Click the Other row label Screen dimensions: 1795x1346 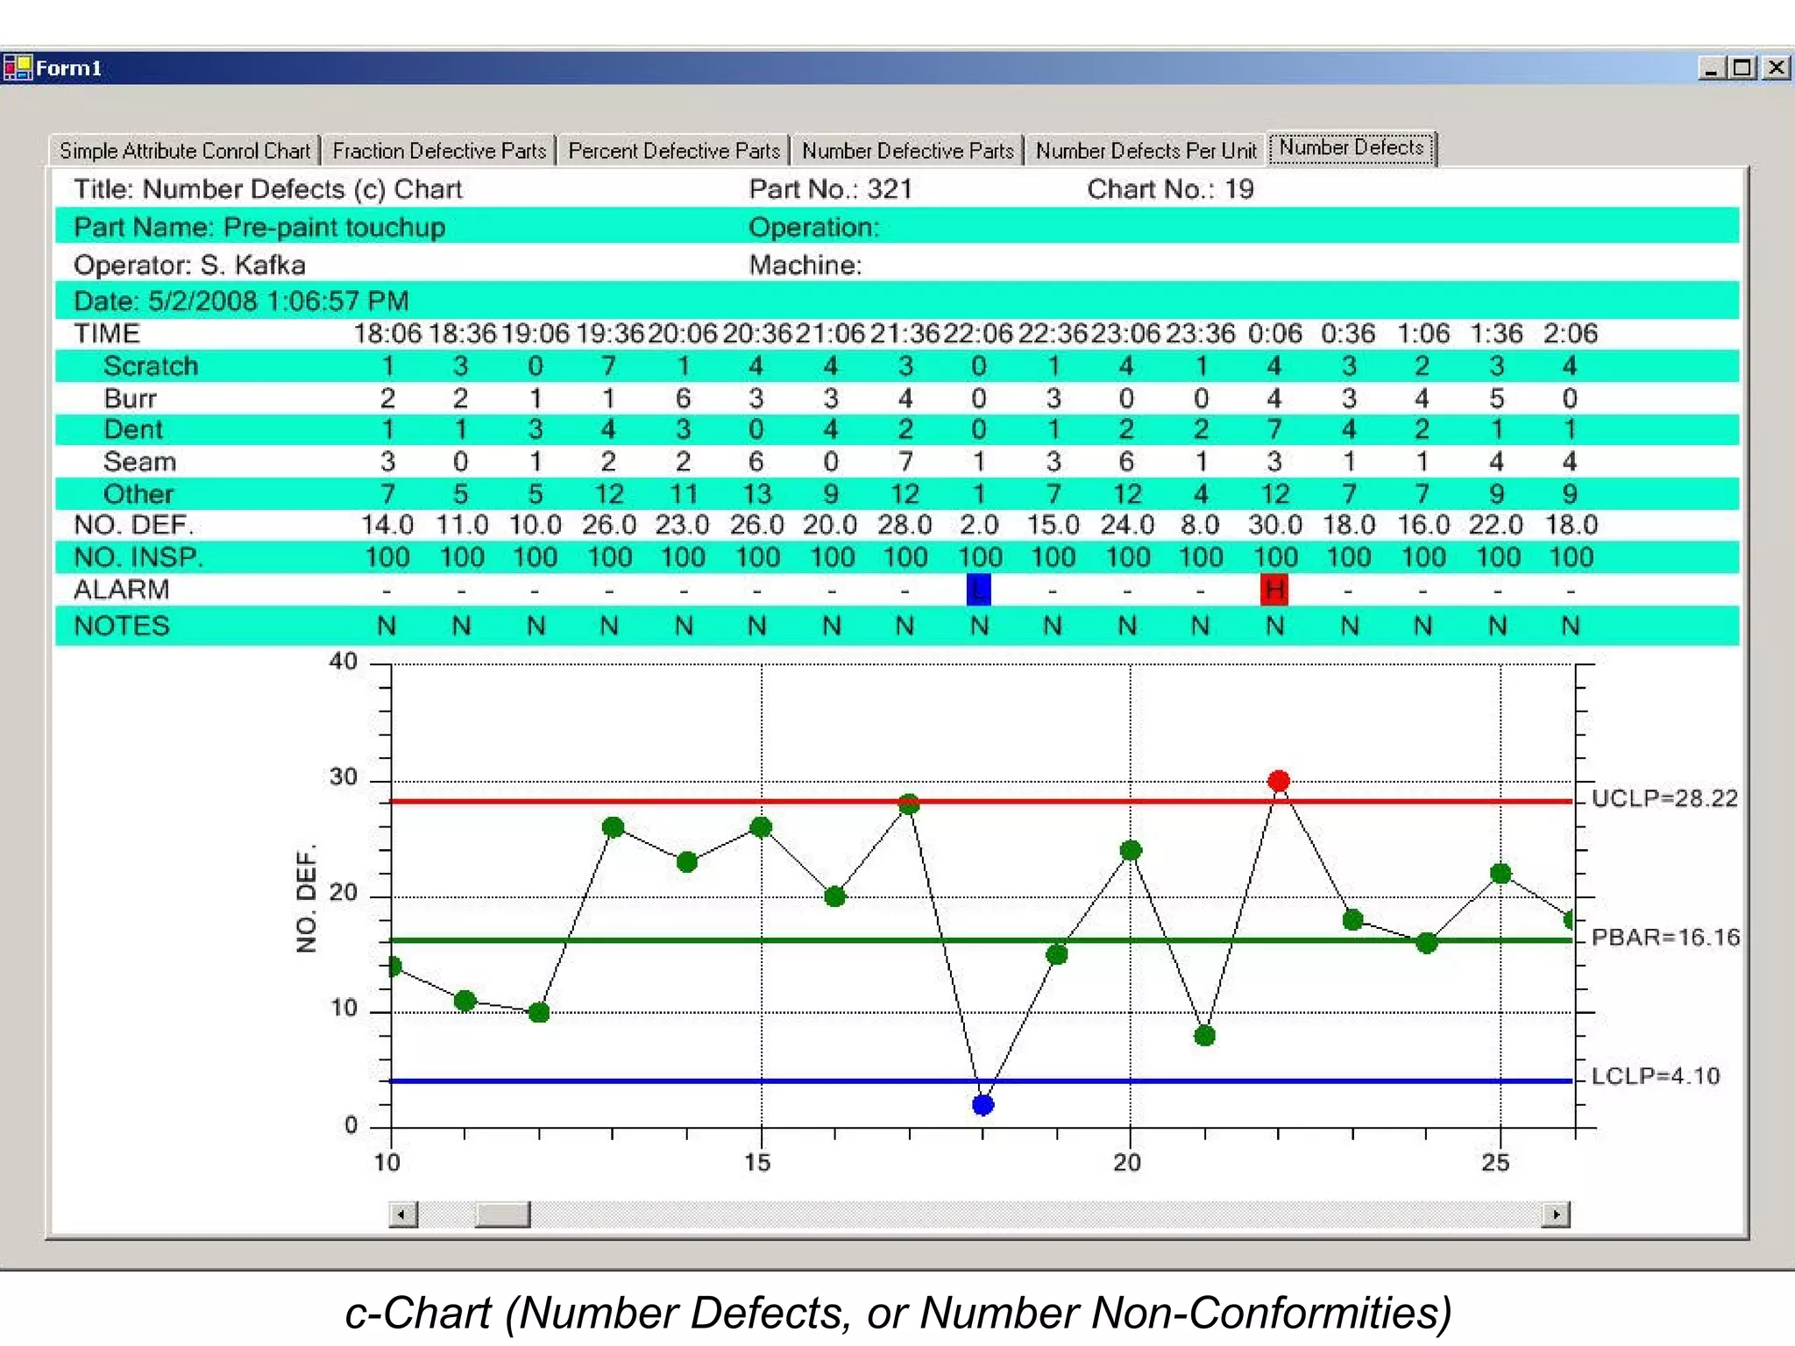pyautogui.click(x=138, y=494)
